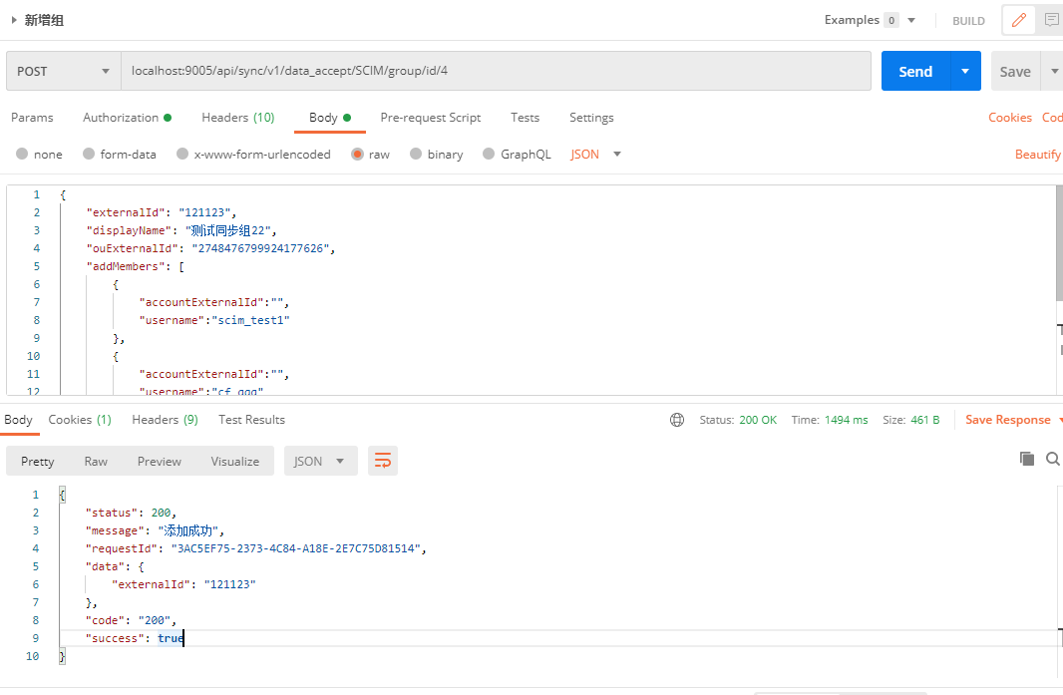
Task: Click the Cookies link
Action: pos(1009,118)
